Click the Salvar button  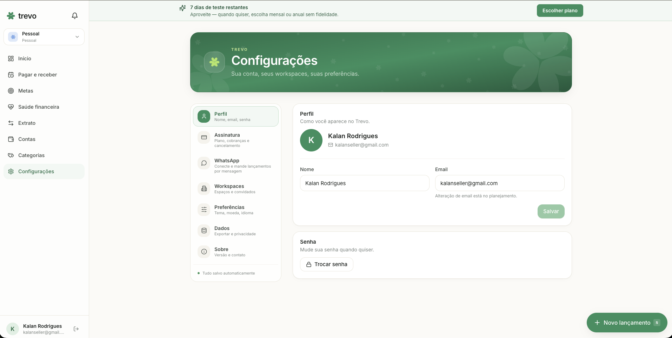pyautogui.click(x=551, y=211)
